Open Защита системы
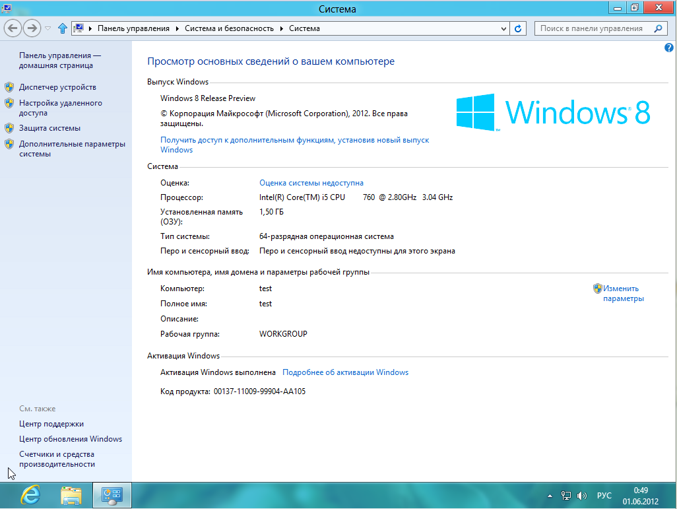 point(49,128)
